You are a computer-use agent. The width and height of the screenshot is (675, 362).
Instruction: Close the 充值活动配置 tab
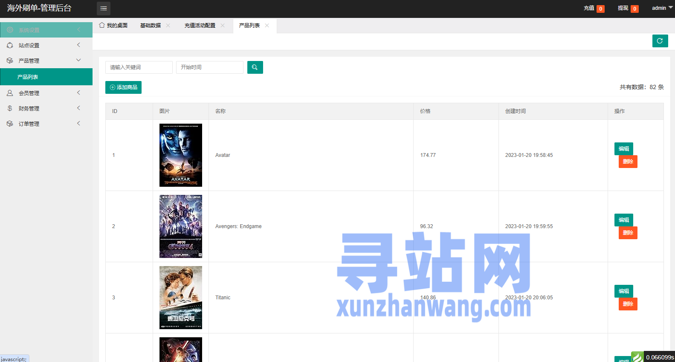coord(223,26)
